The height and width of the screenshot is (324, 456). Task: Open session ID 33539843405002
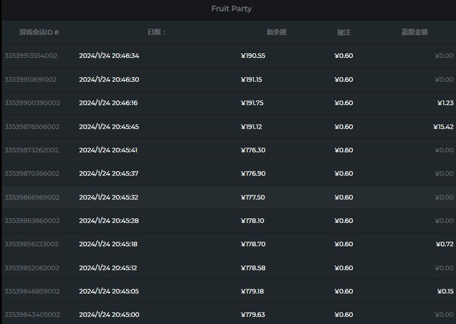(x=32, y=315)
